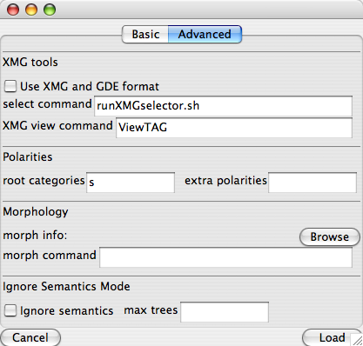Close the window with the red button
This screenshot has height=346, width=363.
tap(13, 10)
